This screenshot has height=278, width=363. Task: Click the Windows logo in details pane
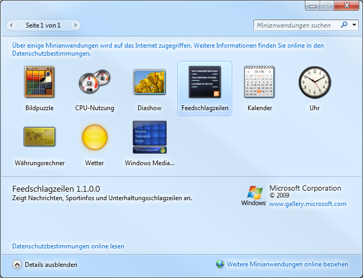click(x=254, y=195)
